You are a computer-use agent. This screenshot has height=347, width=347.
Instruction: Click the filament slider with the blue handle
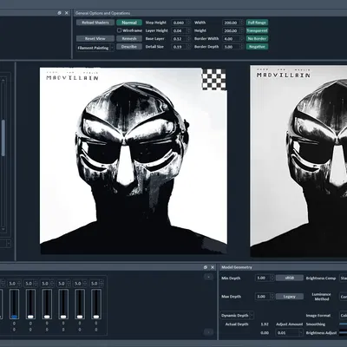click(x=14, y=304)
